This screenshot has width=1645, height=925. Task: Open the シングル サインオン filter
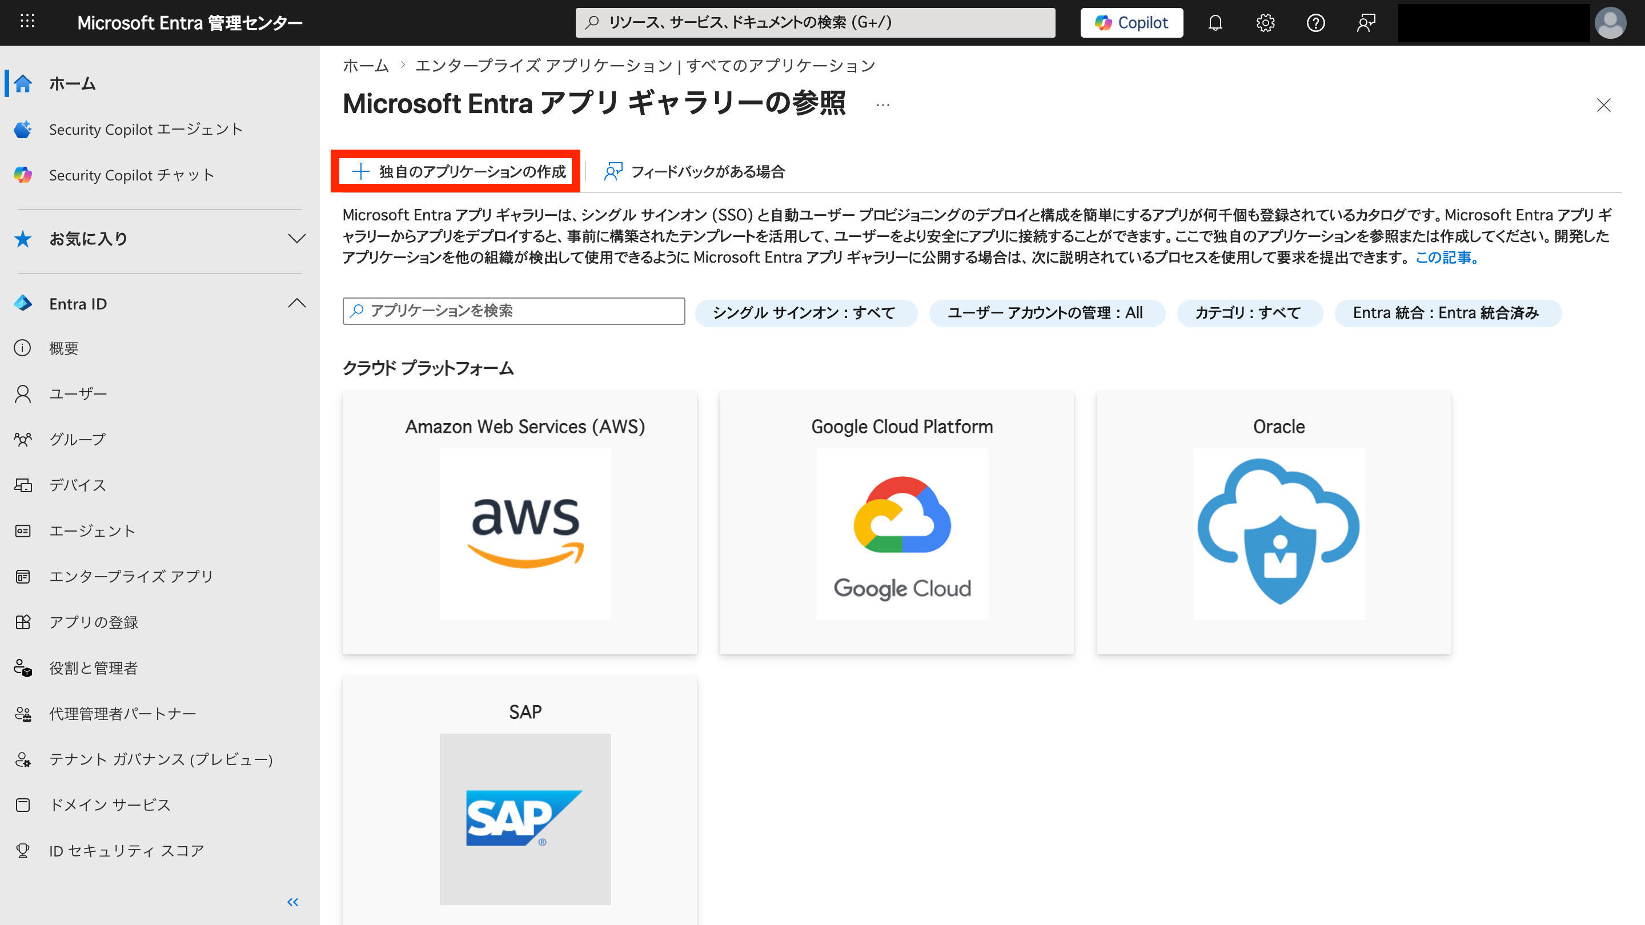tap(806, 313)
